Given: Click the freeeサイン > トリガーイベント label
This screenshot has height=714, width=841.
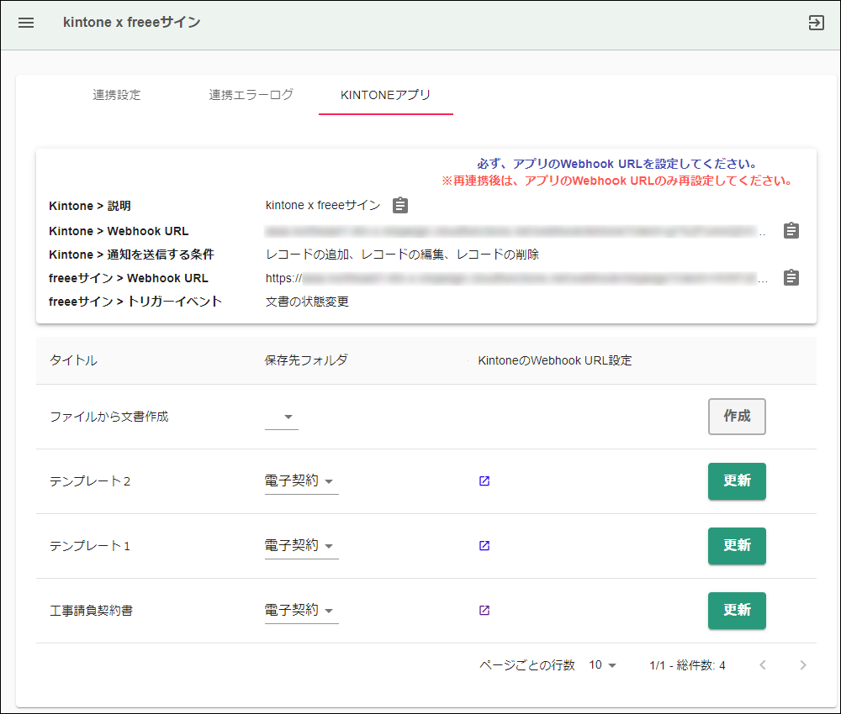Looking at the screenshot, I should pyautogui.click(x=135, y=302).
